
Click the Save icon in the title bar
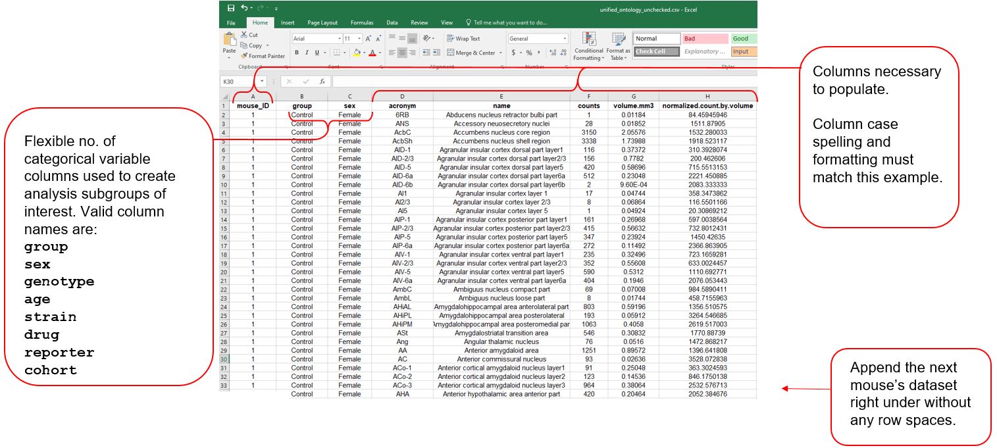(x=231, y=8)
